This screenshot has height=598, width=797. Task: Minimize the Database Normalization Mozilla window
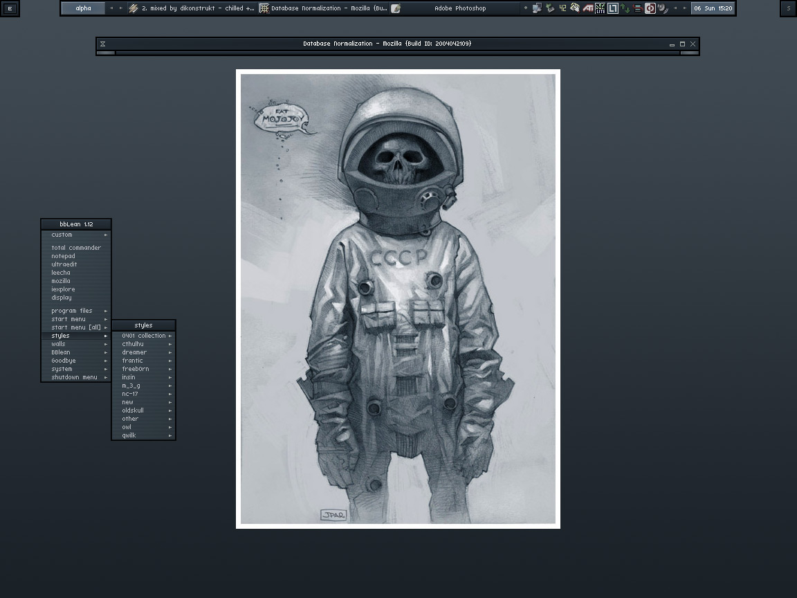672,44
